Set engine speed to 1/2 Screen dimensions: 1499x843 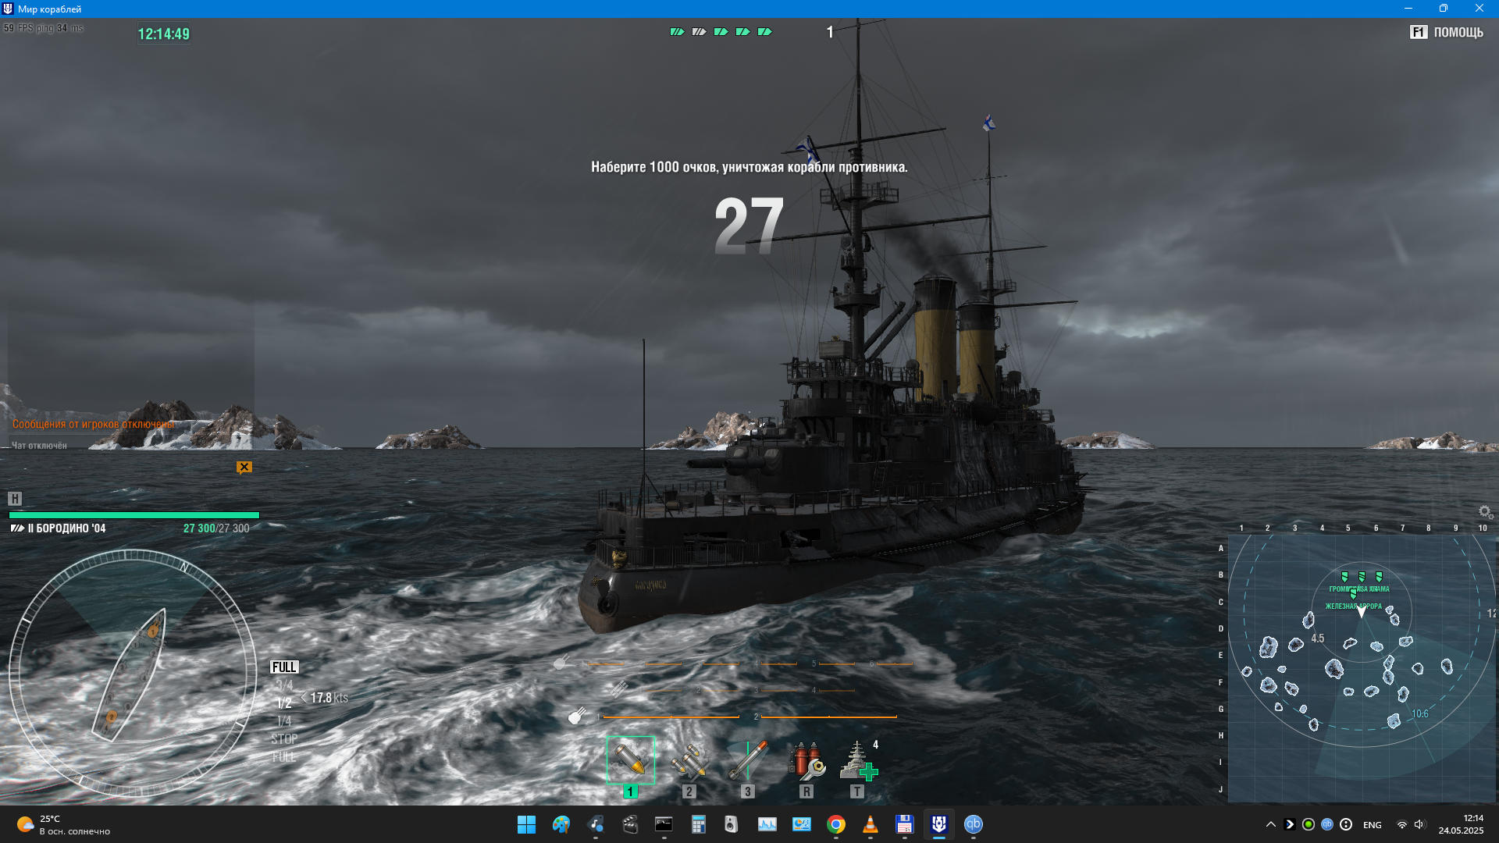click(284, 703)
